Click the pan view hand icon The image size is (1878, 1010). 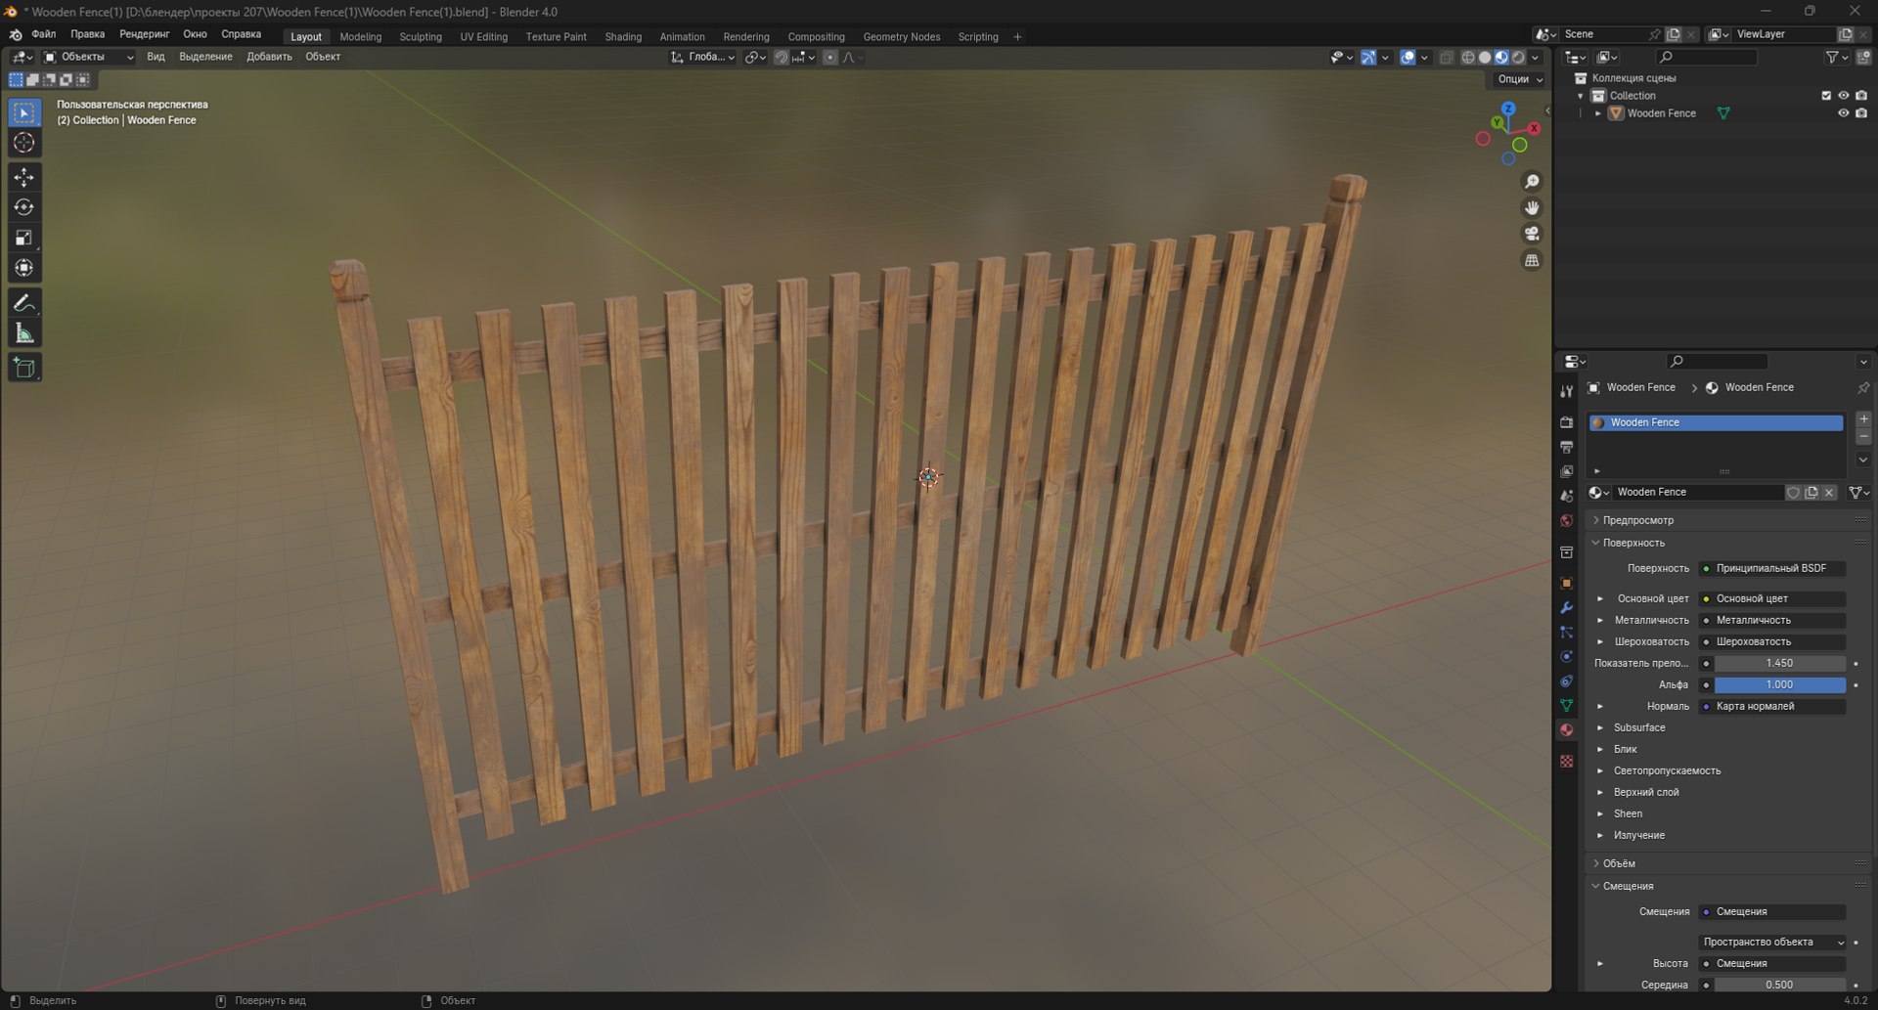click(1532, 207)
